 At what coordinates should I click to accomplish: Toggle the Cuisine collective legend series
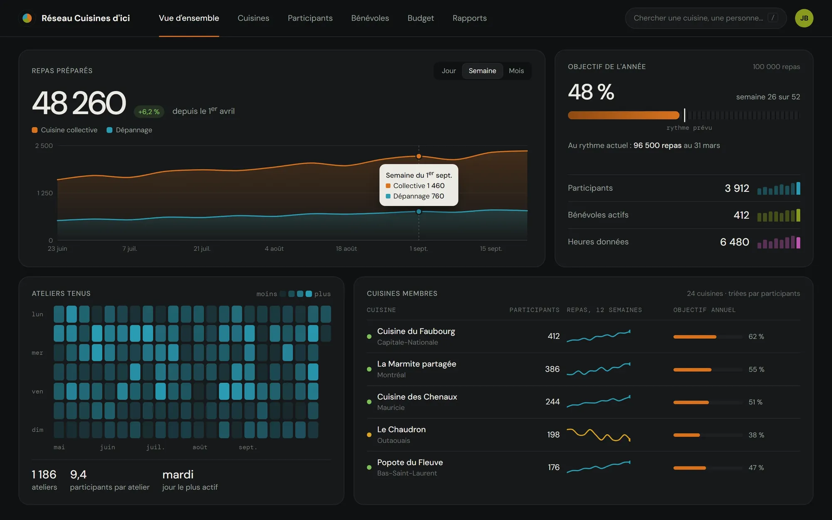64,130
